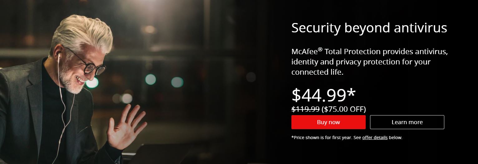478x164 pixels.
Task: Click the McAfee Total Protection description paragraph
Action: point(369,62)
